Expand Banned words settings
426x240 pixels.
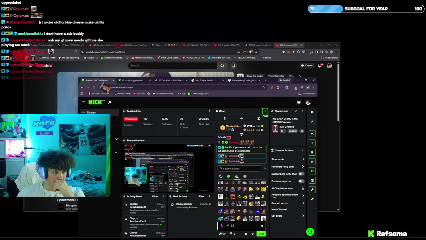[x=303, y=203]
